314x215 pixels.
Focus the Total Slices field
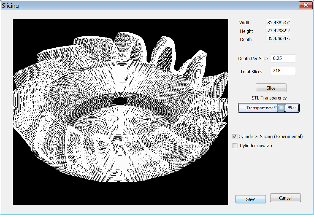coord(283,71)
